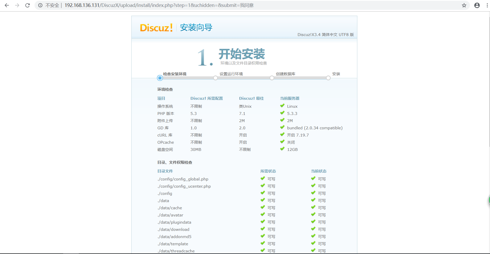The height and width of the screenshot is (254, 490).
Task: Open the browser profile account icon
Action: pos(477,5)
